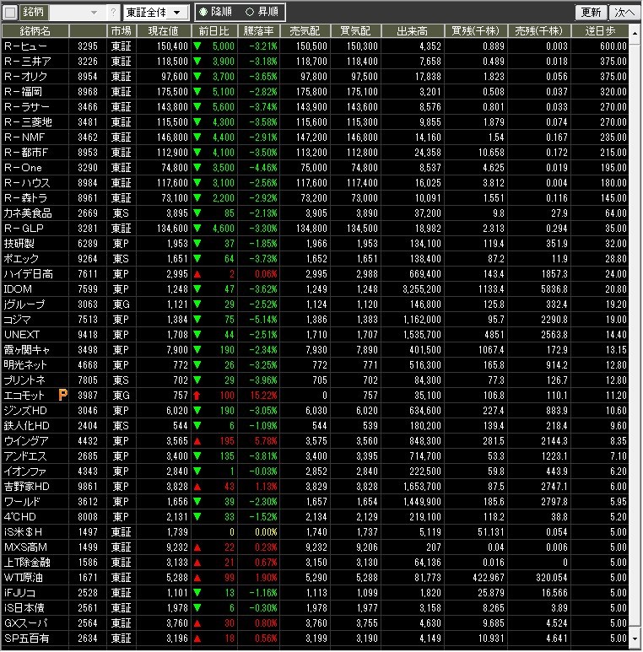The image size is (643, 652).
Task: Select the イオンファ stock name
Action: coord(25,471)
